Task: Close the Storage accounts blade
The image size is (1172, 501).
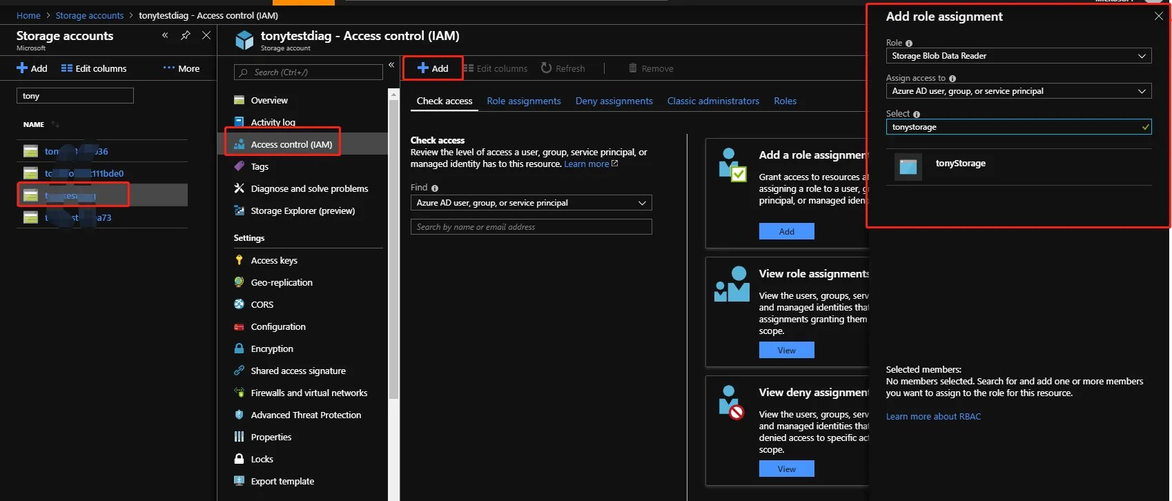Action: [206, 35]
